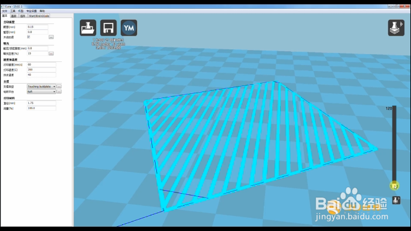Open retraction settings with its '...' button
The height and width of the screenshot is (231, 411).
51,37
